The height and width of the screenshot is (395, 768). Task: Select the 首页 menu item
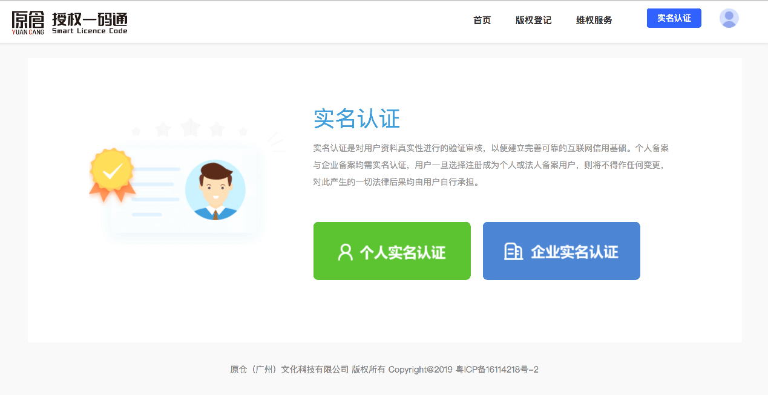[x=482, y=20]
